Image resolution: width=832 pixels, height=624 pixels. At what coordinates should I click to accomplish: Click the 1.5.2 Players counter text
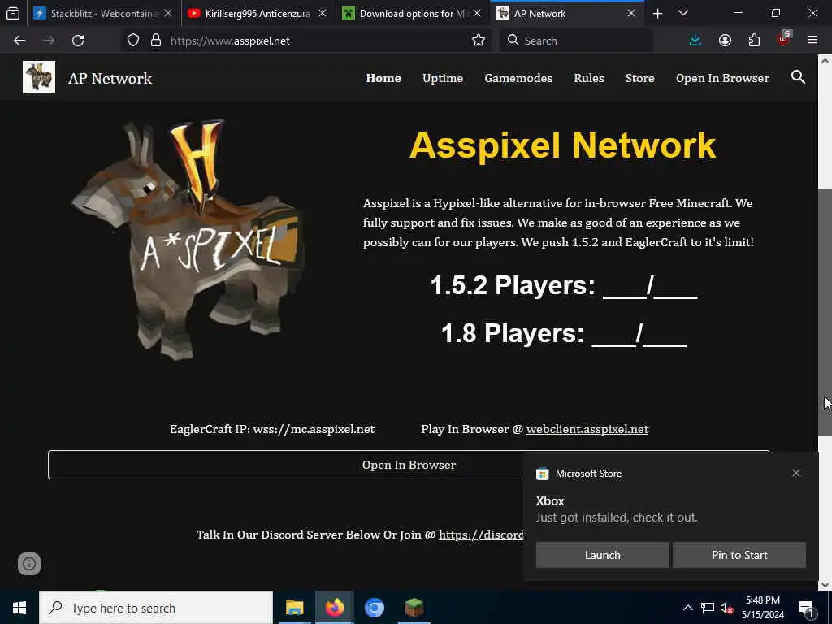[564, 285]
